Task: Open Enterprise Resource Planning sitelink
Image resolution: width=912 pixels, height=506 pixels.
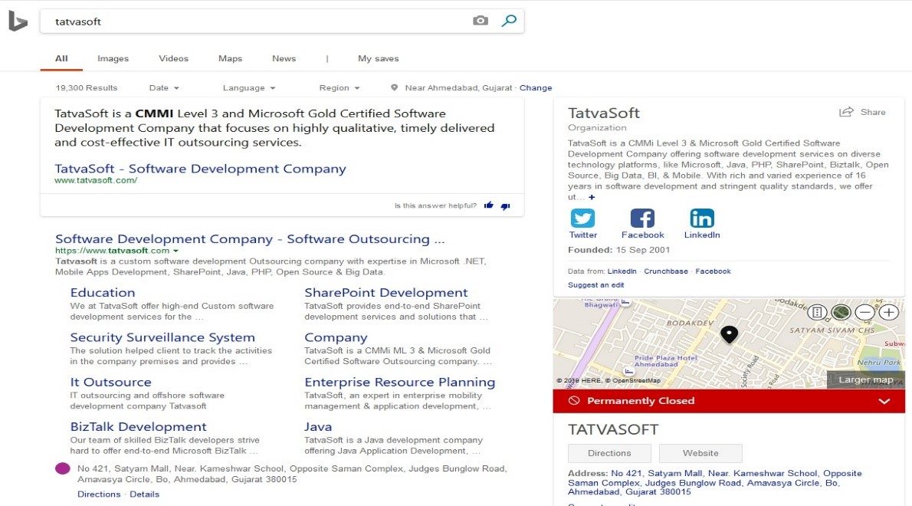Action: click(x=399, y=382)
